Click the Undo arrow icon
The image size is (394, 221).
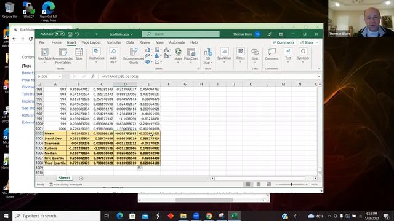click(x=77, y=34)
